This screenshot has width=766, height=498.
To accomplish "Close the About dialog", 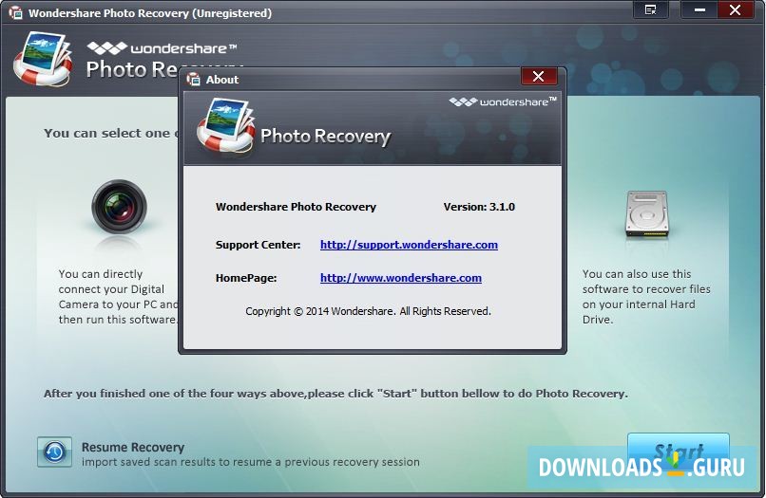I will tap(538, 77).
